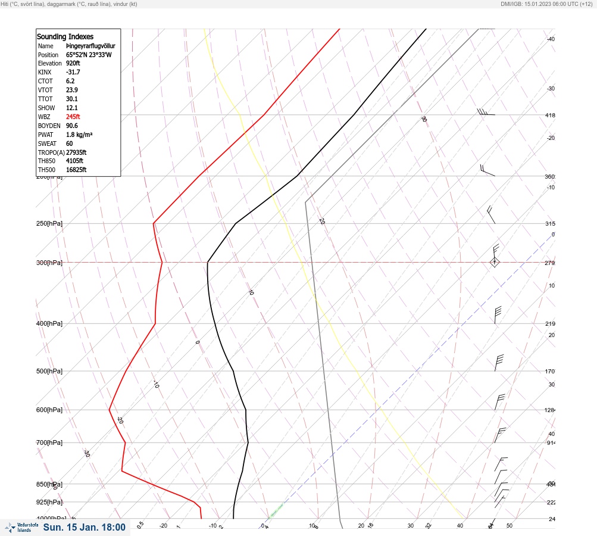
Task: Click the TROPO(A) value 27935ft
Action: (x=76, y=152)
